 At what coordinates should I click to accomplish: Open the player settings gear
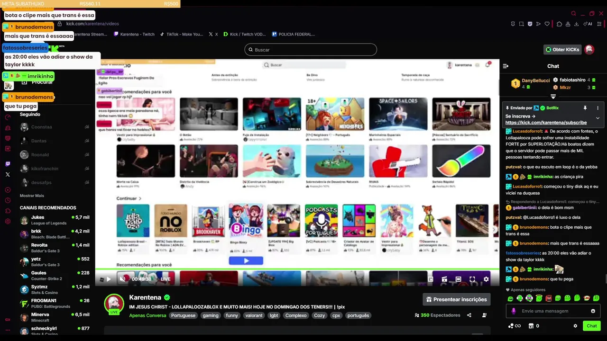click(x=486, y=279)
